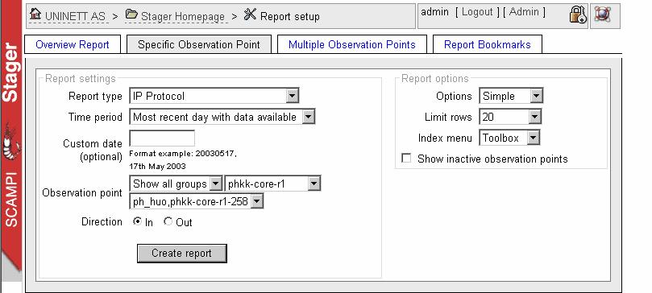Open the Index menu Toolbox dropdown

[x=510, y=138]
